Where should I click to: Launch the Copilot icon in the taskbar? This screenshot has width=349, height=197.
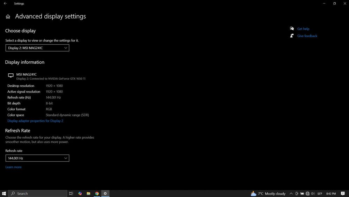tap(80, 194)
